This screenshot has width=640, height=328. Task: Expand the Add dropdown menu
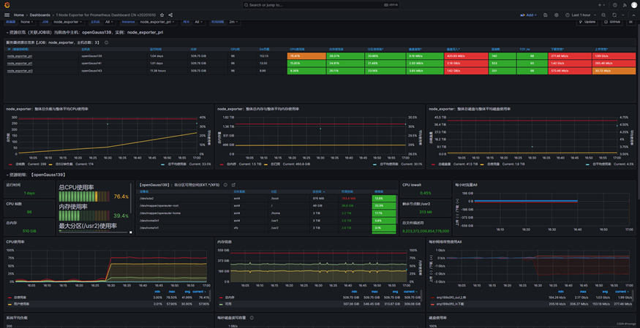click(x=530, y=15)
